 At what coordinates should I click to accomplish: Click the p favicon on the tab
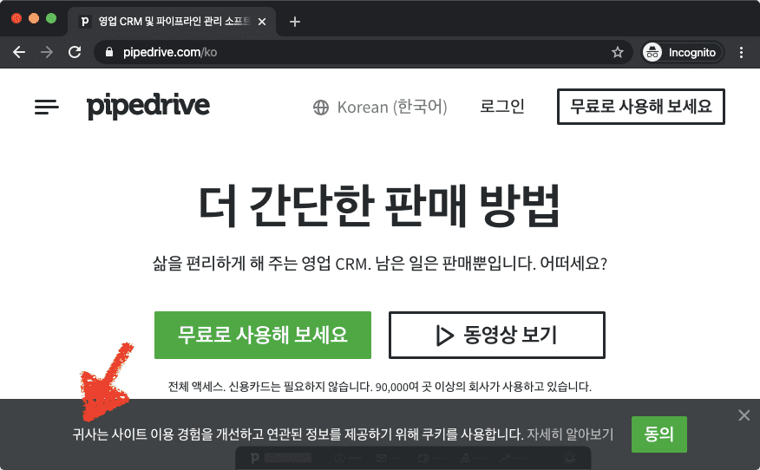coord(85,22)
